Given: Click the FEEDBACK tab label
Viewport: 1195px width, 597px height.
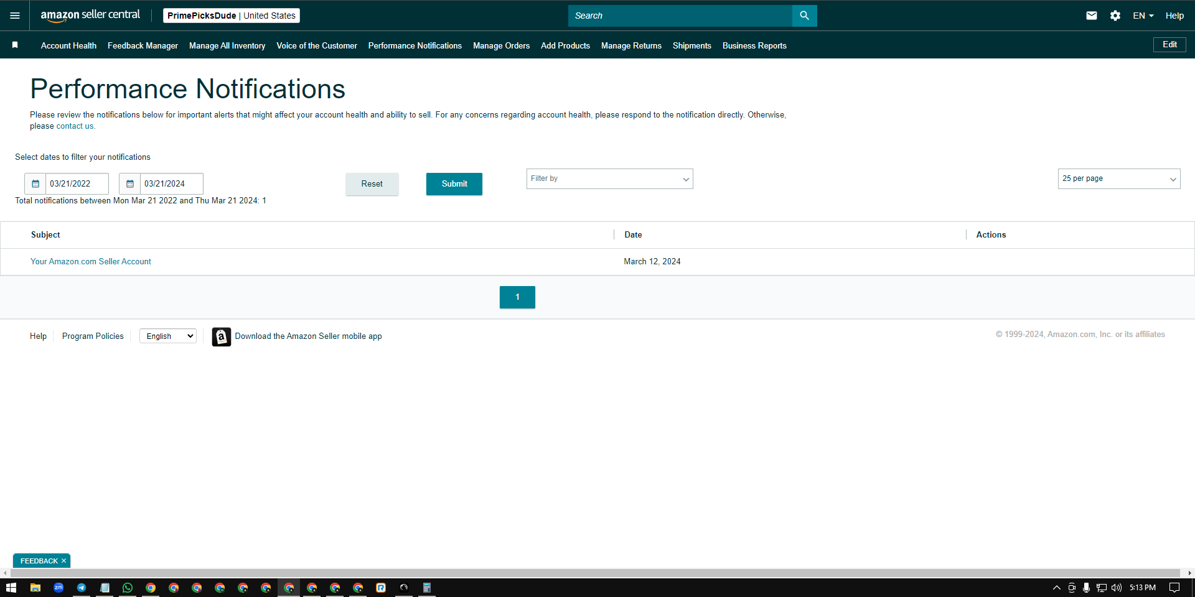Looking at the screenshot, I should coord(39,561).
